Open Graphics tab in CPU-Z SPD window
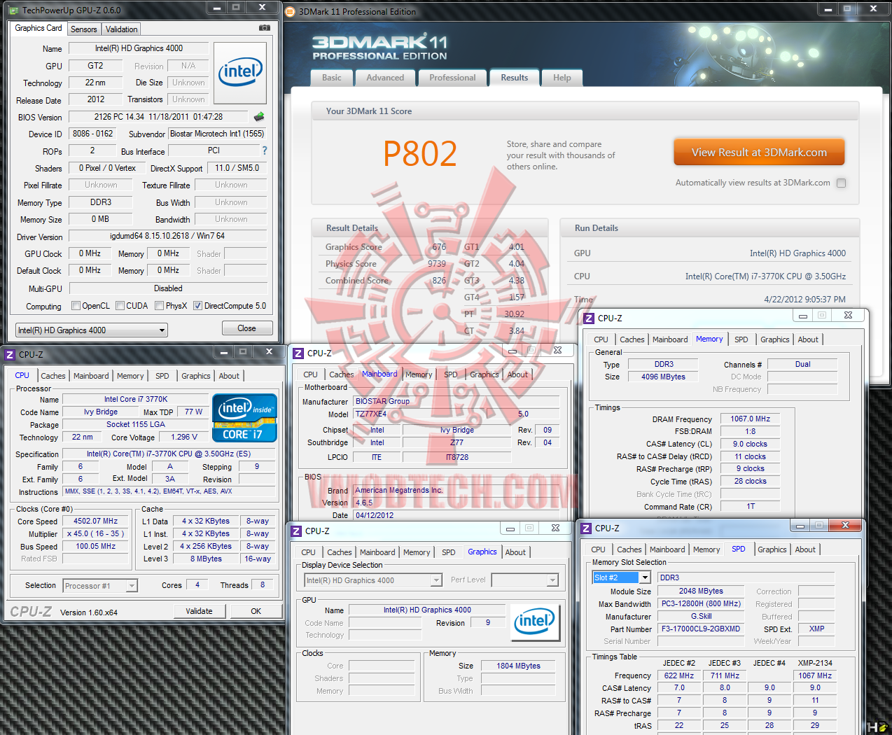The width and height of the screenshot is (892, 735). coord(772,549)
